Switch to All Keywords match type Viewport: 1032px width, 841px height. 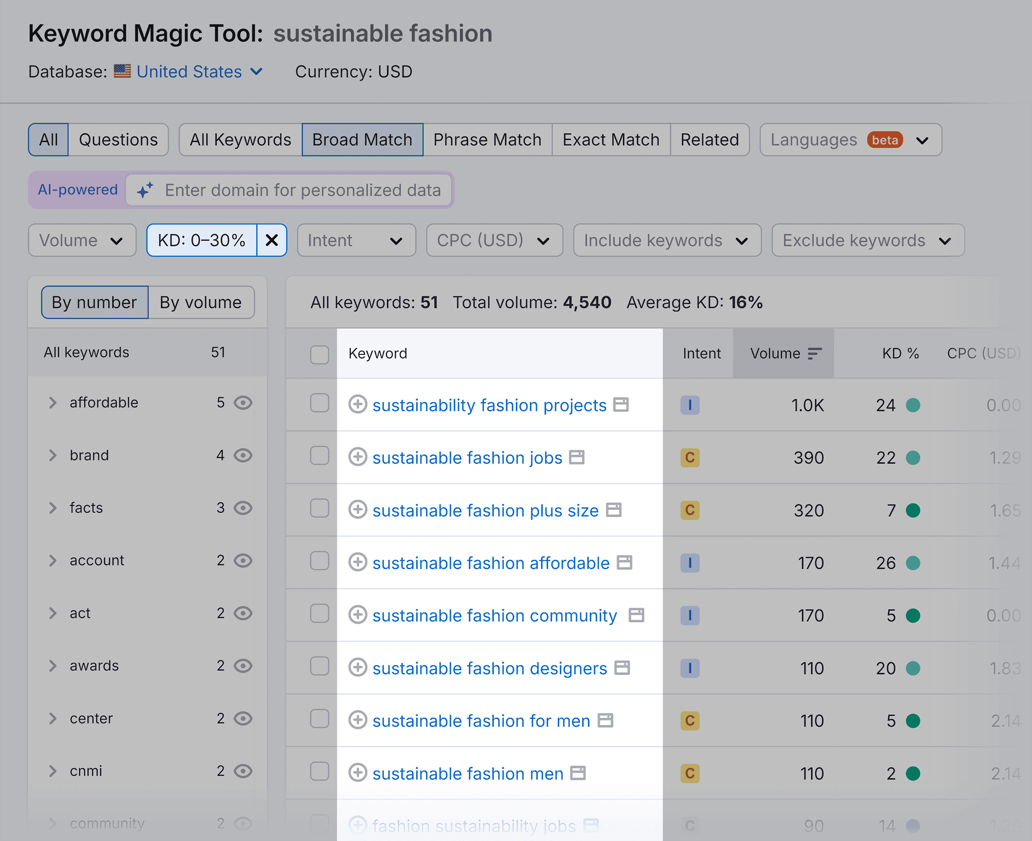(x=240, y=140)
